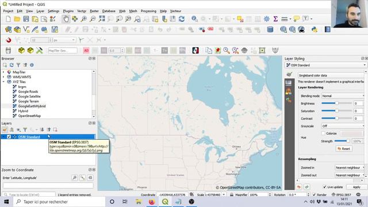The height and width of the screenshot is (207, 368).
Task: Open the Vector menu
Action: click(x=82, y=11)
